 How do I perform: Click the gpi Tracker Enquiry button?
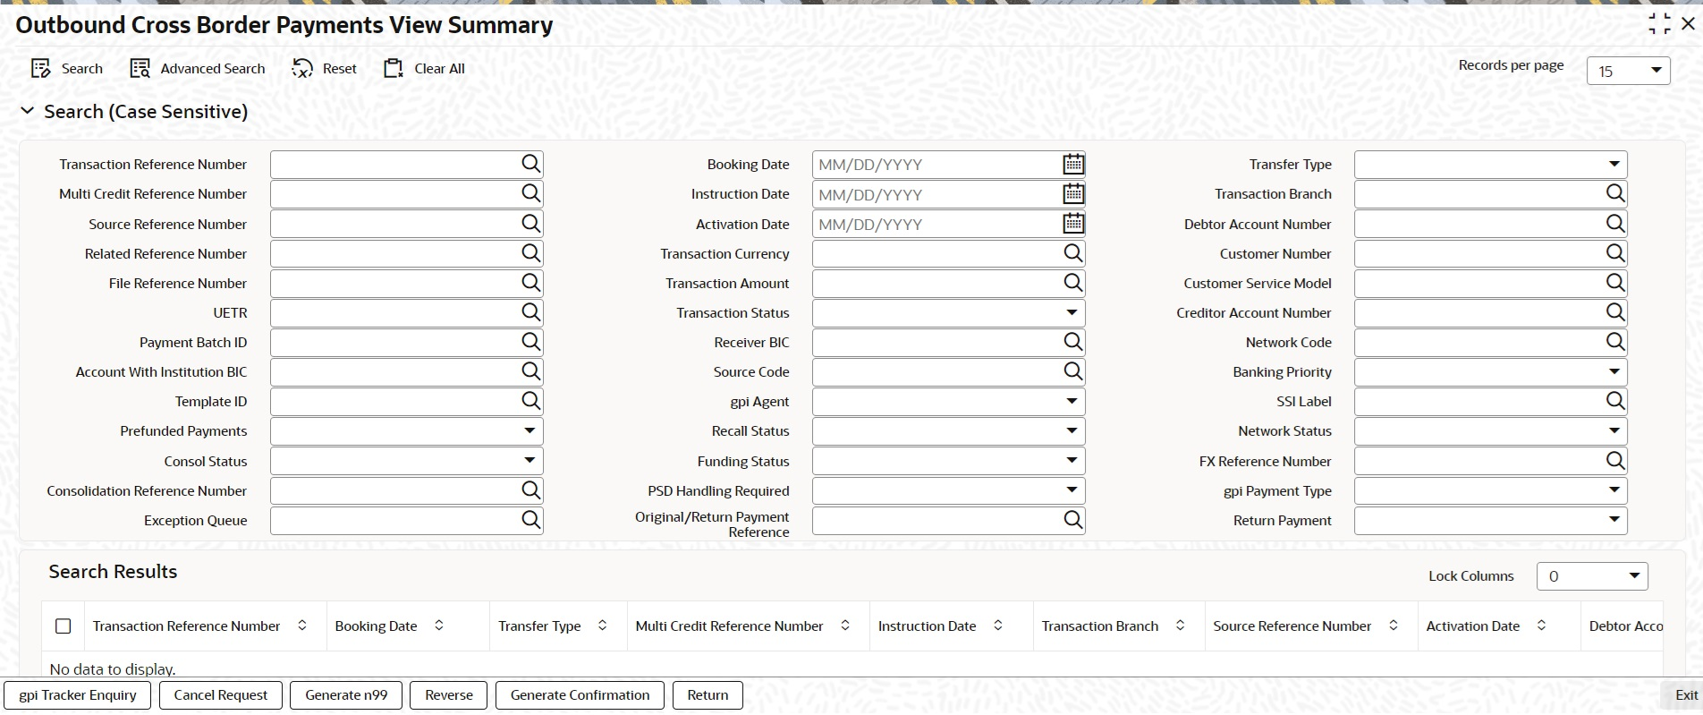78,695
